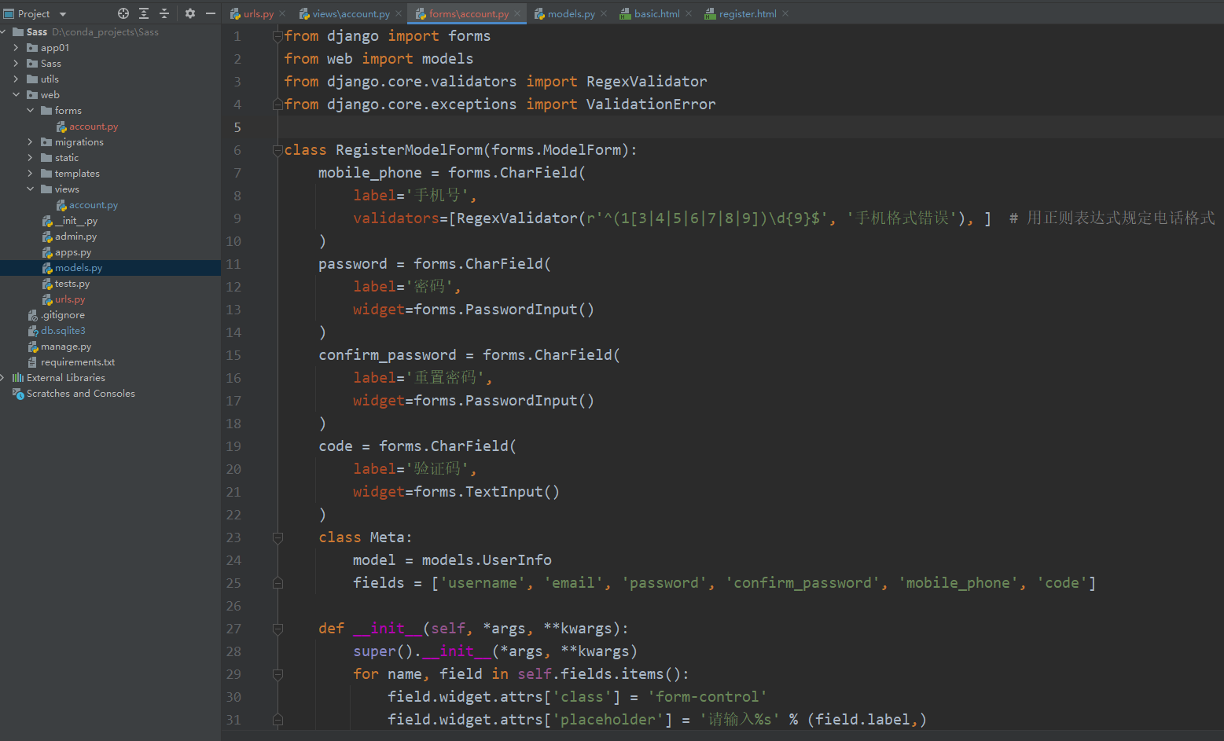The image size is (1224, 741).
Task: Select account.py under the views folder
Action: [94, 205]
